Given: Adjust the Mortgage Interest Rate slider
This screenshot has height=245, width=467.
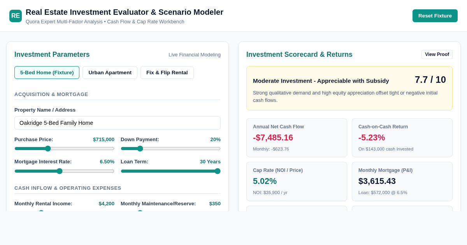Looking at the screenshot, I should point(64,171).
